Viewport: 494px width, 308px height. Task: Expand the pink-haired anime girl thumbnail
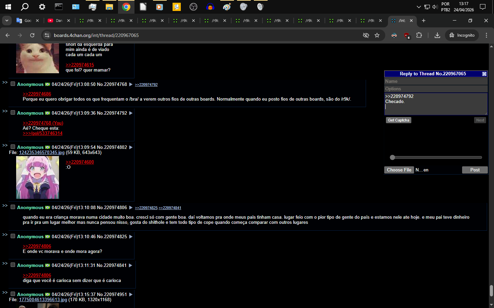(37, 178)
